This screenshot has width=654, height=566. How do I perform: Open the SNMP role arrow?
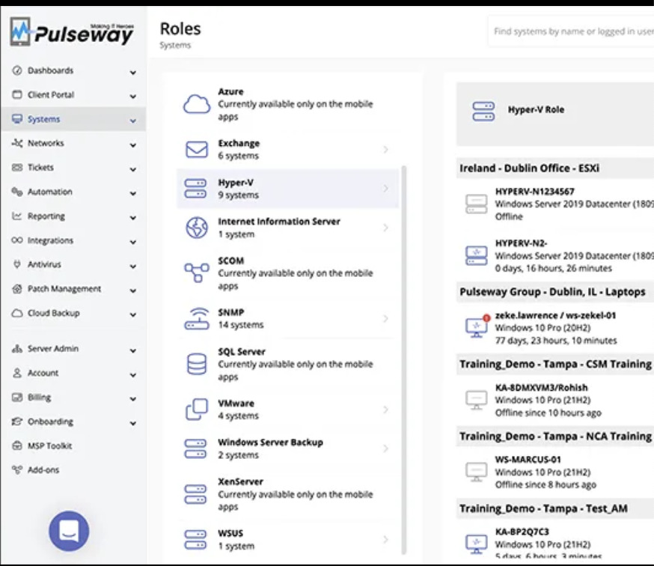click(x=386, y=318)
